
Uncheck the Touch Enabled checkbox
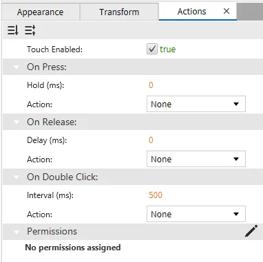point(152,49)
